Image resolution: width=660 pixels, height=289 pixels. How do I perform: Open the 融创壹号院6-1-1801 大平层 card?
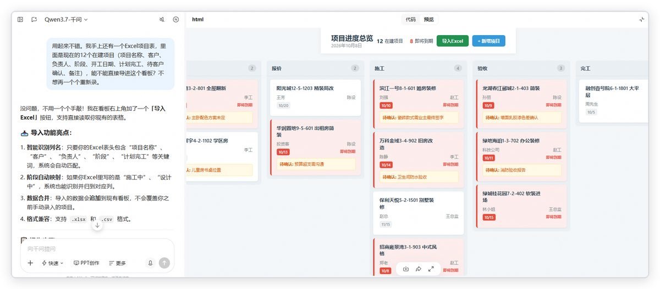(614, 100)
